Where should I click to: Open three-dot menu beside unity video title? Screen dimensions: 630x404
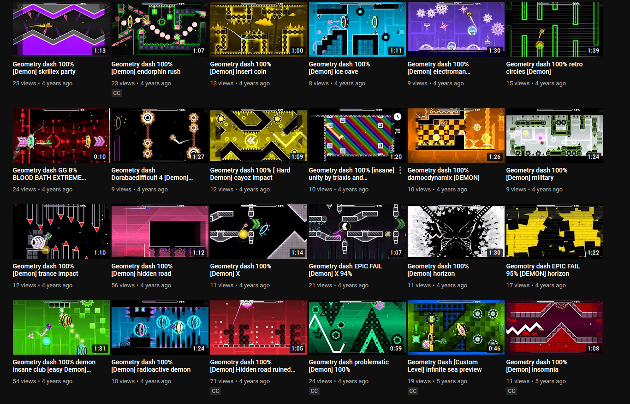(400, 170)
